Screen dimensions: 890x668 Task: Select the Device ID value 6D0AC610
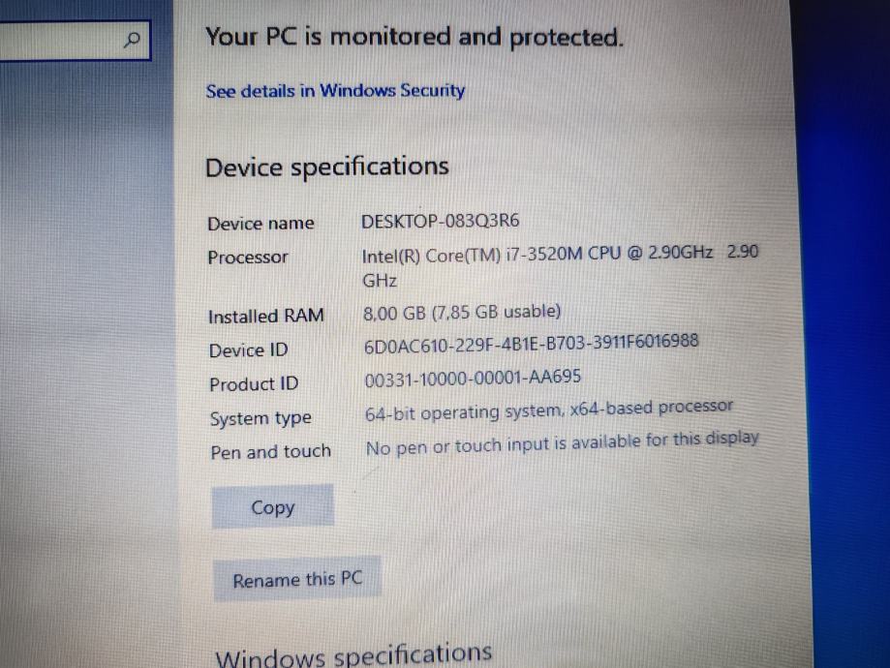[532, 344]
